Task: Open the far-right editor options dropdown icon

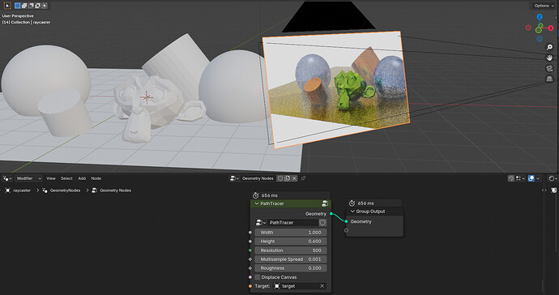Action: tap(553, 178)
